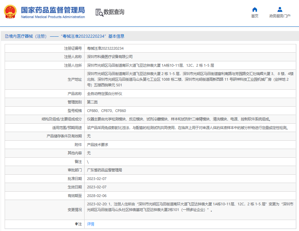Click the 政务服务门户 person icon
Viewport: 299px width, 231px height.
point(280,9)
